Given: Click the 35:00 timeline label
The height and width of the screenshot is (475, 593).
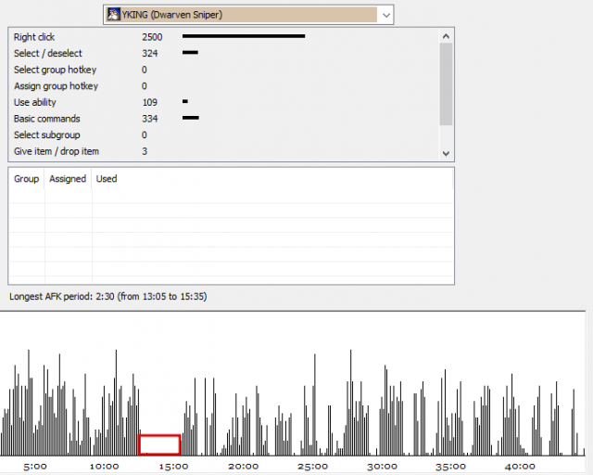Looking at the screenshot, I should [x=450, y=467].
